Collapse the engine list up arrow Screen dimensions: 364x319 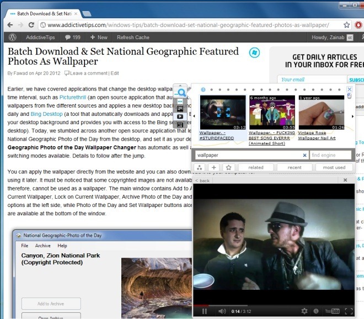pos(180,86)
